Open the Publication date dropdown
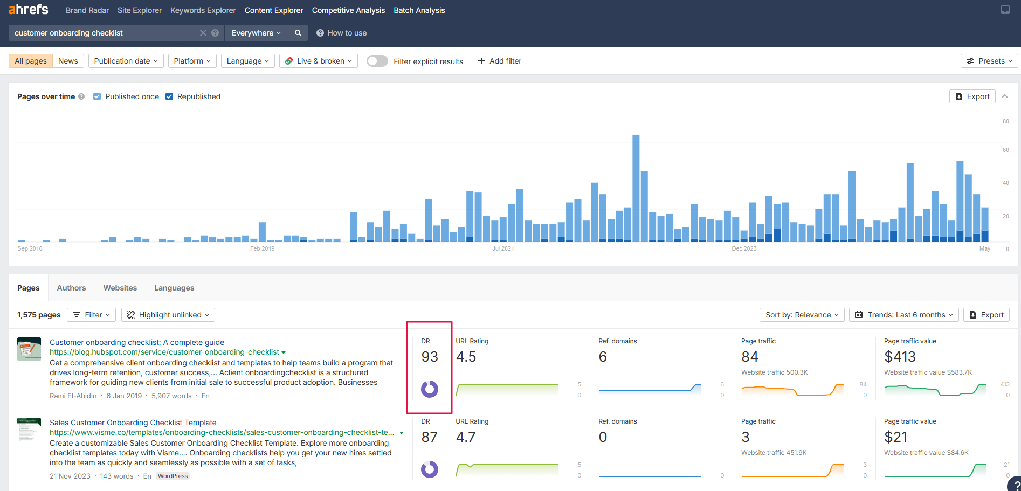 point(126,61)
